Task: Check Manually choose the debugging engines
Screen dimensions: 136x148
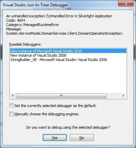Action: (x=11, y=114)
